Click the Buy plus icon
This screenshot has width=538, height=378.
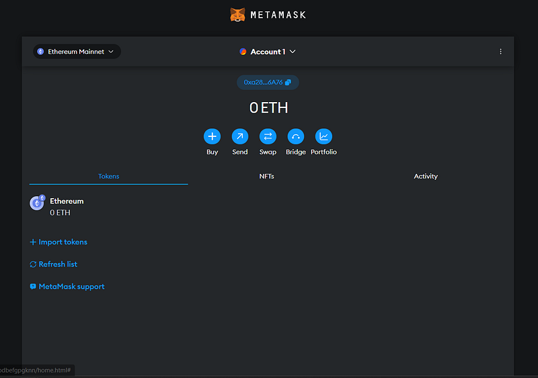(212, 136)
